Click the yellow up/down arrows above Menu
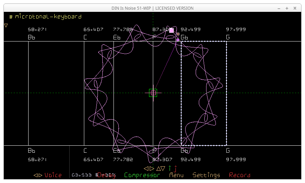305x183 pixels. tap(161, 168)
